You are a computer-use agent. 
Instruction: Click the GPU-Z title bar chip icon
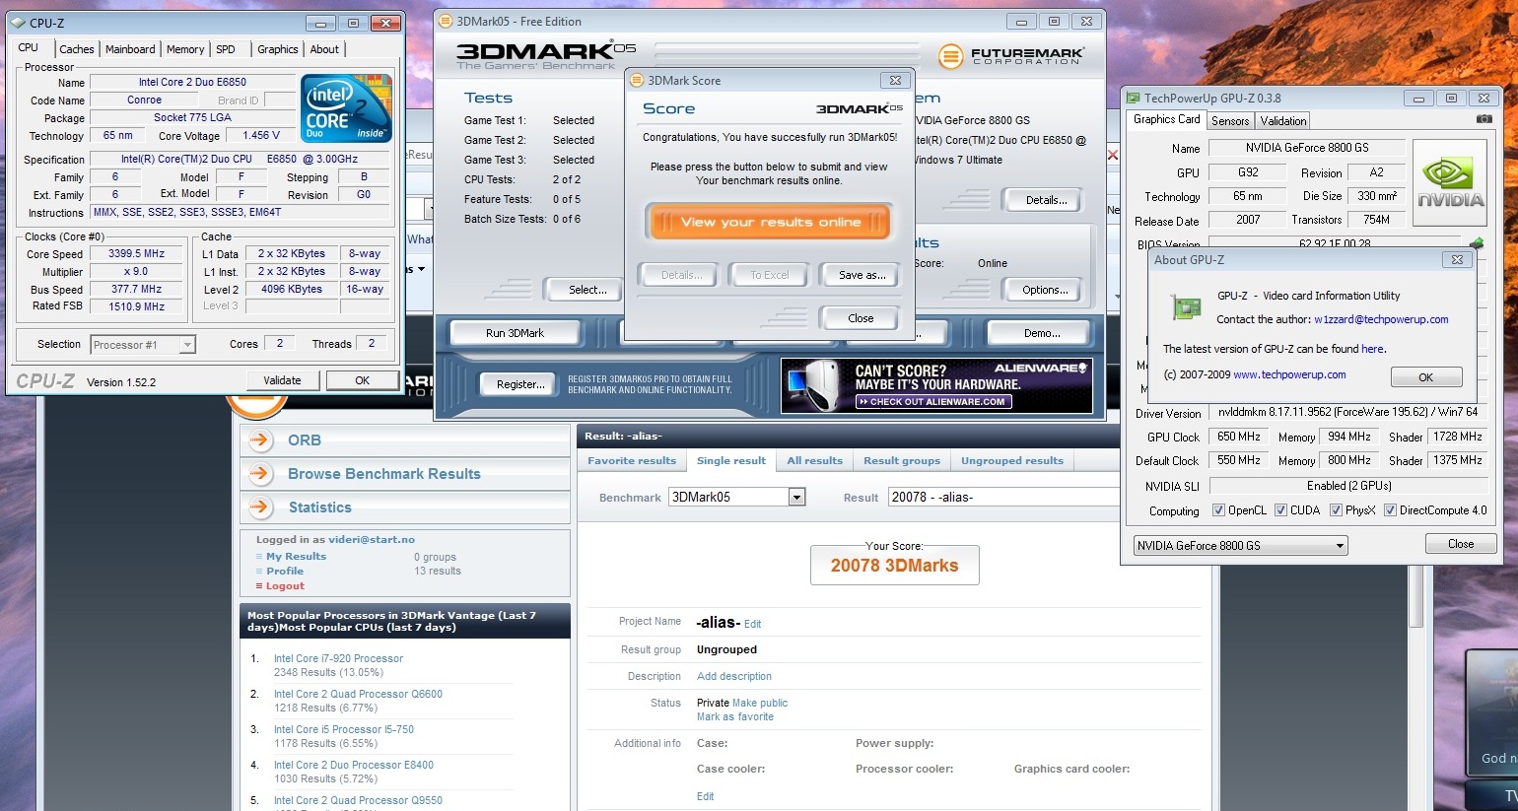(x=1133, y=98)
